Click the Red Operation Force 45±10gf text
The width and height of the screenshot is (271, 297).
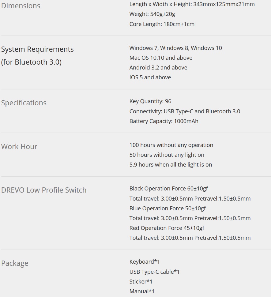[167, 228]
